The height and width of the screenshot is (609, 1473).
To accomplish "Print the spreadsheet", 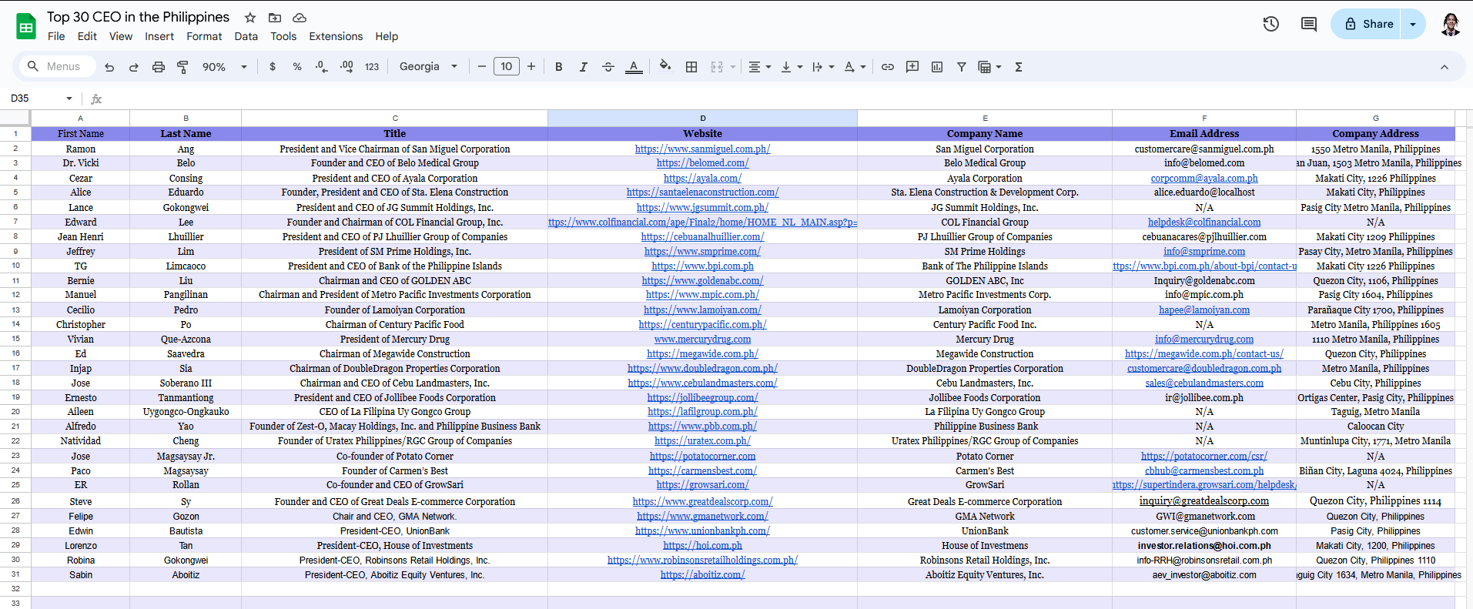I will click(159, 67).
